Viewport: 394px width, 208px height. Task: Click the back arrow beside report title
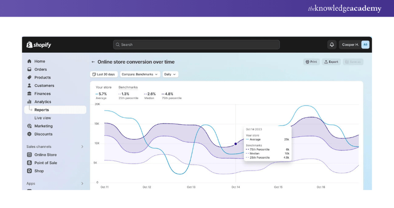click(x=93, y=62)
